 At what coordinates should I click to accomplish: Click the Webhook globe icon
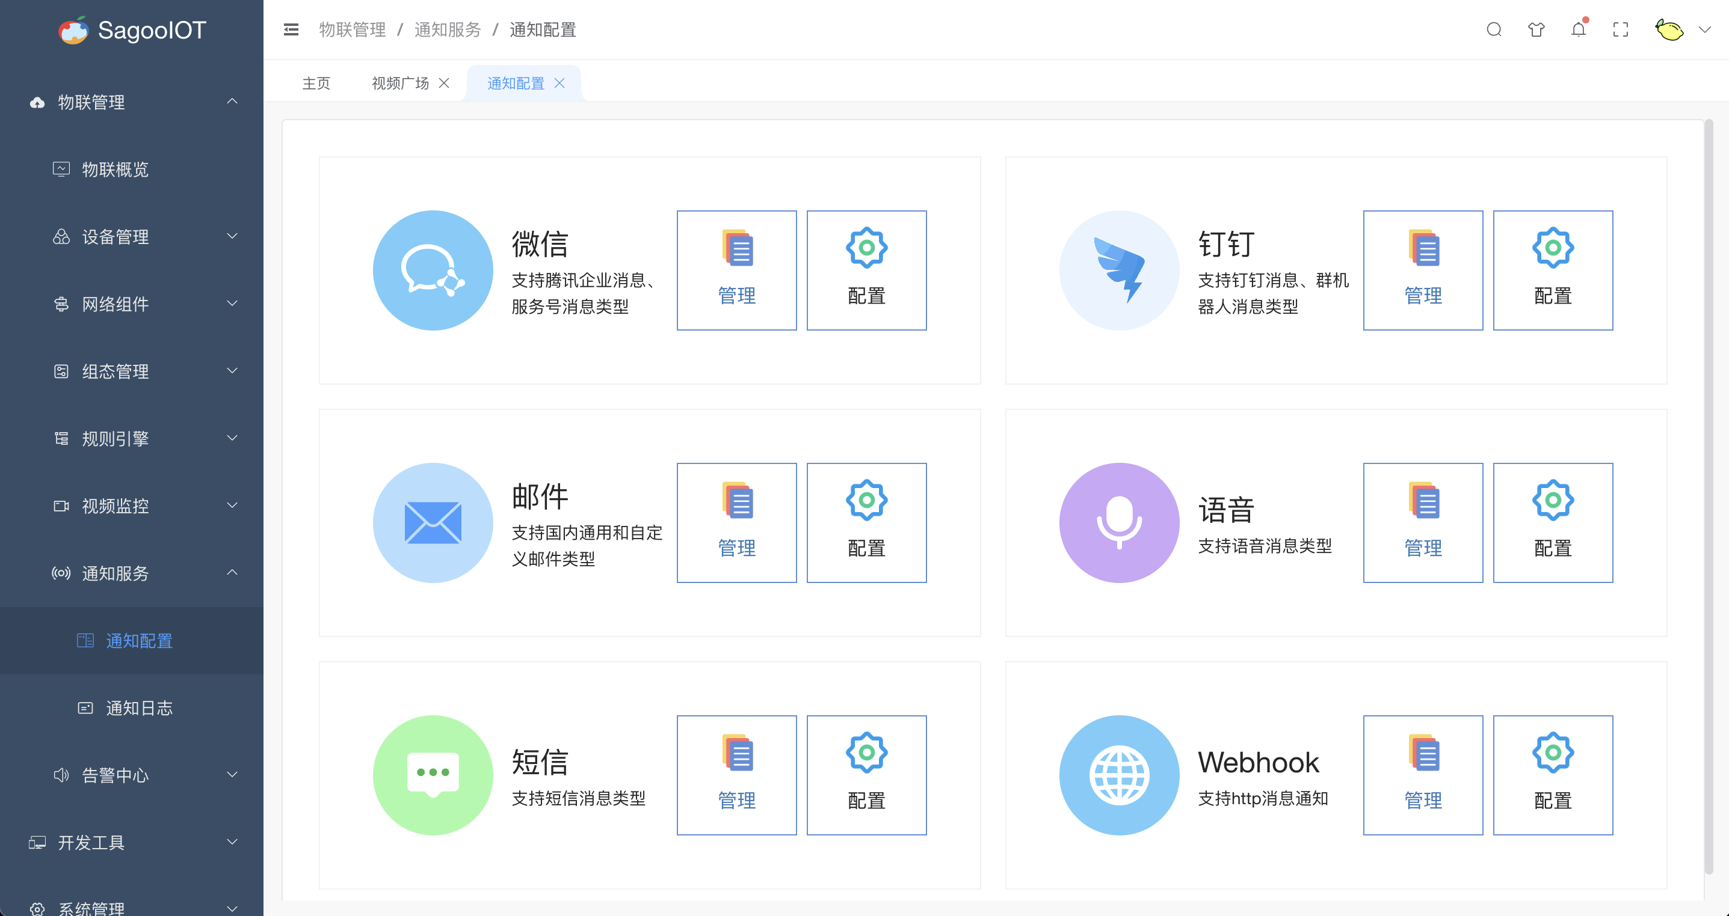1119,775
